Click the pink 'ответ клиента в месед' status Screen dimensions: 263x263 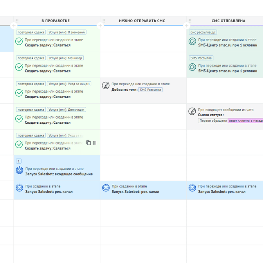tap(245, 121)
